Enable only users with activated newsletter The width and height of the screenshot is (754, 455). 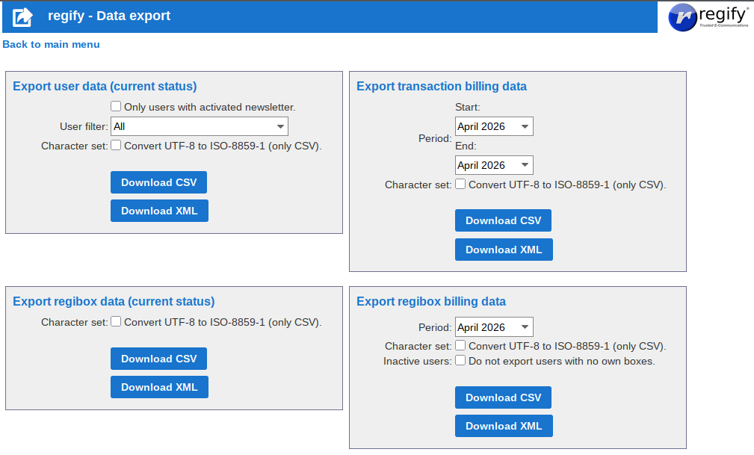click(116, 106)
